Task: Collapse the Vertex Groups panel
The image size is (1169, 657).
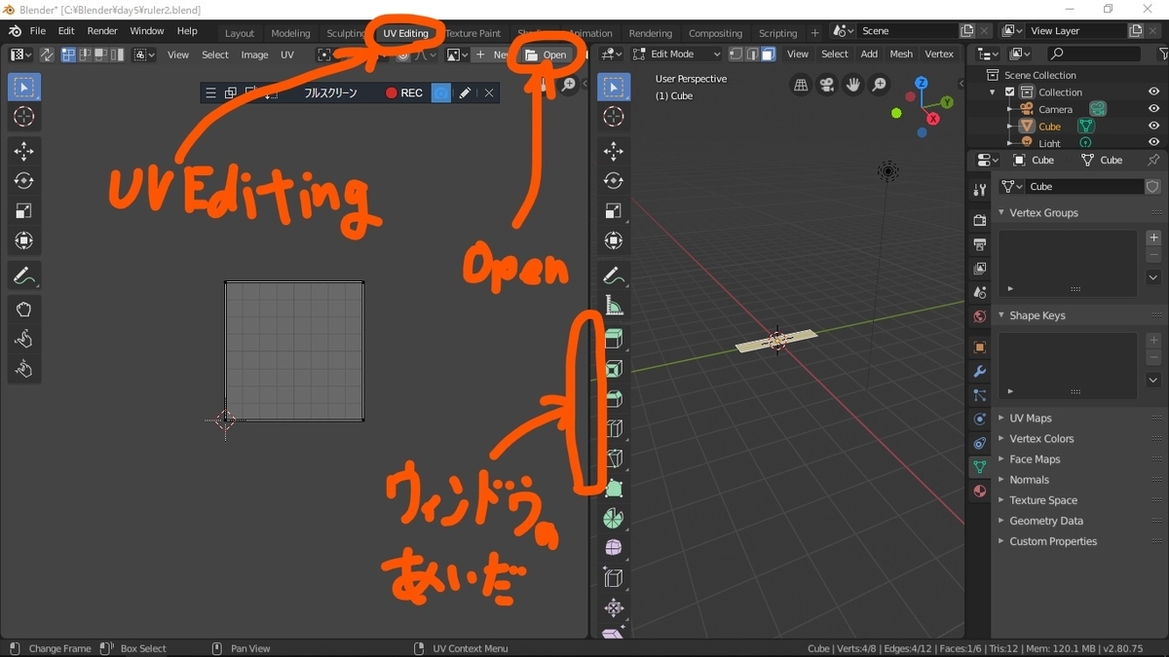Action: (1001, 212)
